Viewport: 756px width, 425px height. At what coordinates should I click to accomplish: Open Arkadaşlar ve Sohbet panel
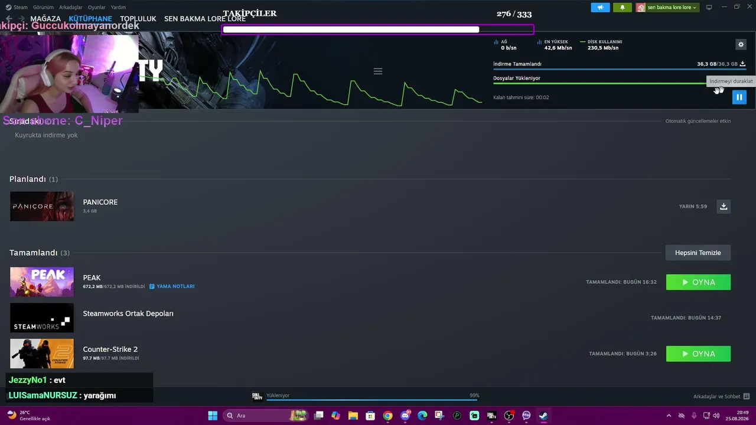click(721, 397)
